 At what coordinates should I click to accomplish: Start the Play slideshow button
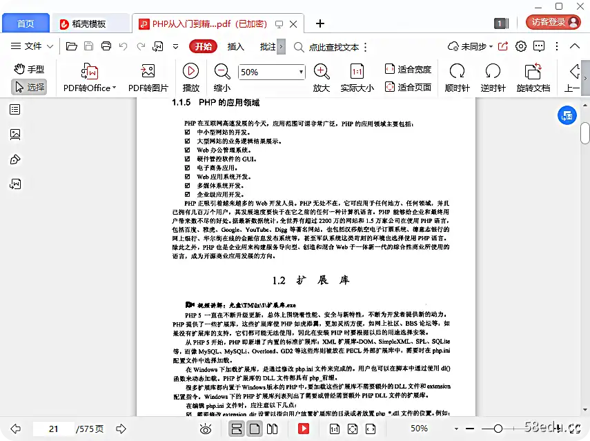point(190,78)
